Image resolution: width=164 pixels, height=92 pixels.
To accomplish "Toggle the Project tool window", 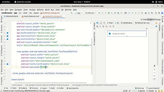I will click(x=2, y=19).
